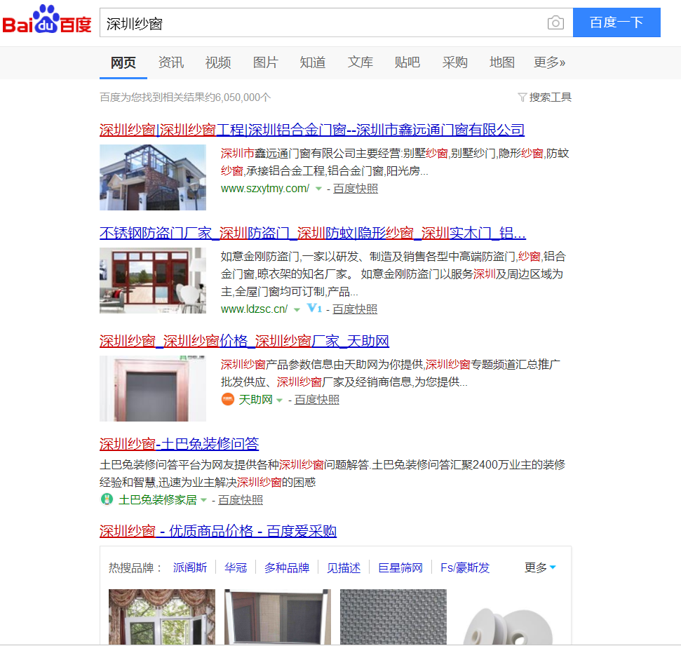Go to the 贴吧 tab
Viewport: 681px width, 646px height.
407,62
